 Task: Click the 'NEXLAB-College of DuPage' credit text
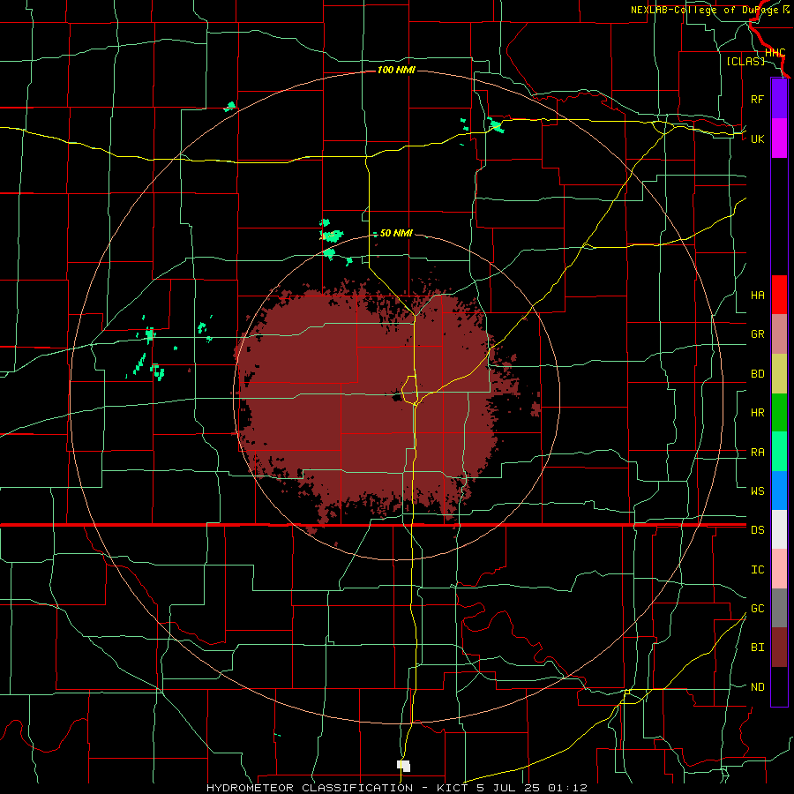[x=706, y=10]
